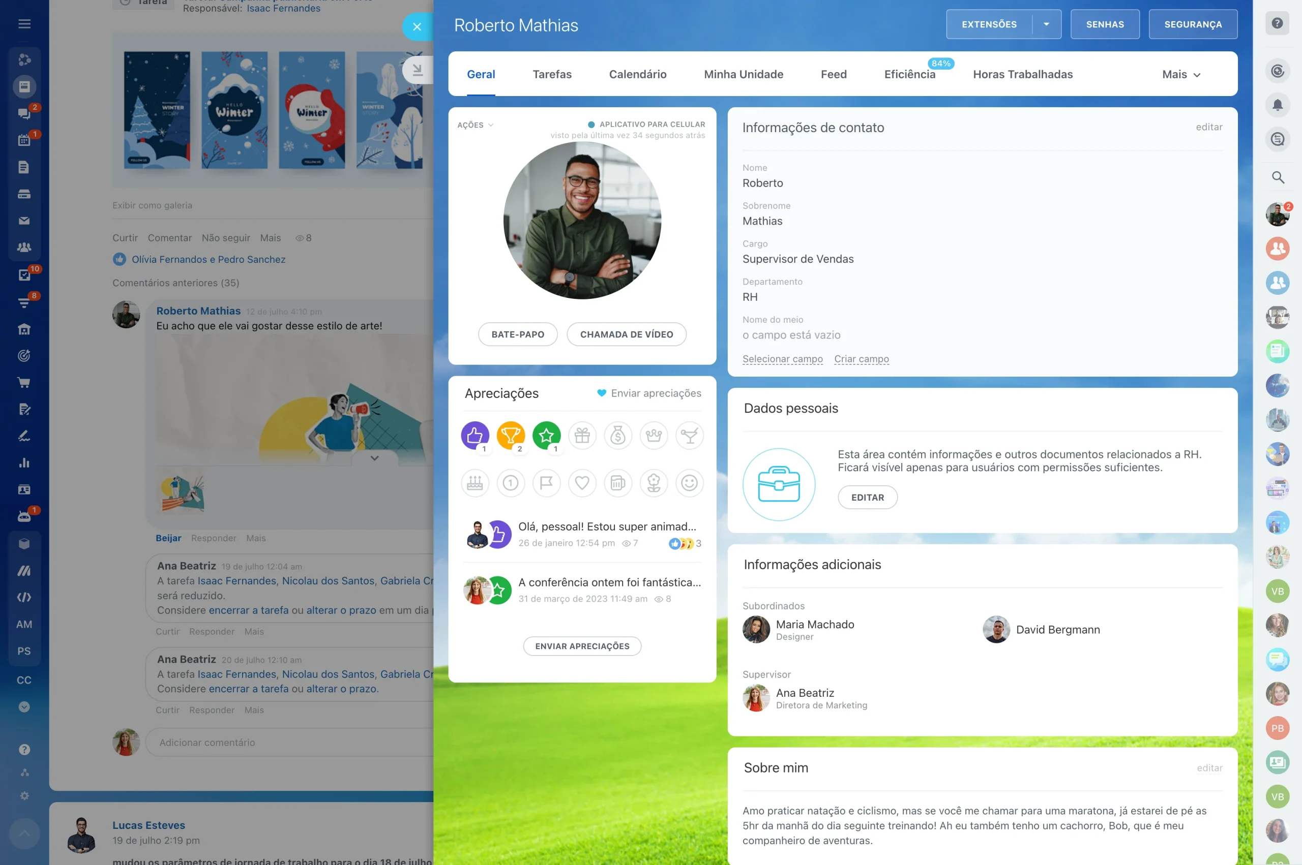The image size is (1302, 865).
Task: Click Roberto Mathias profile photo
Action: (x=582, y=221)
